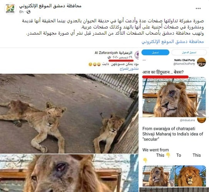Click the NaMo Chai Party profile avatar
This screenshot has height=192, width=209.
point(201,62)
